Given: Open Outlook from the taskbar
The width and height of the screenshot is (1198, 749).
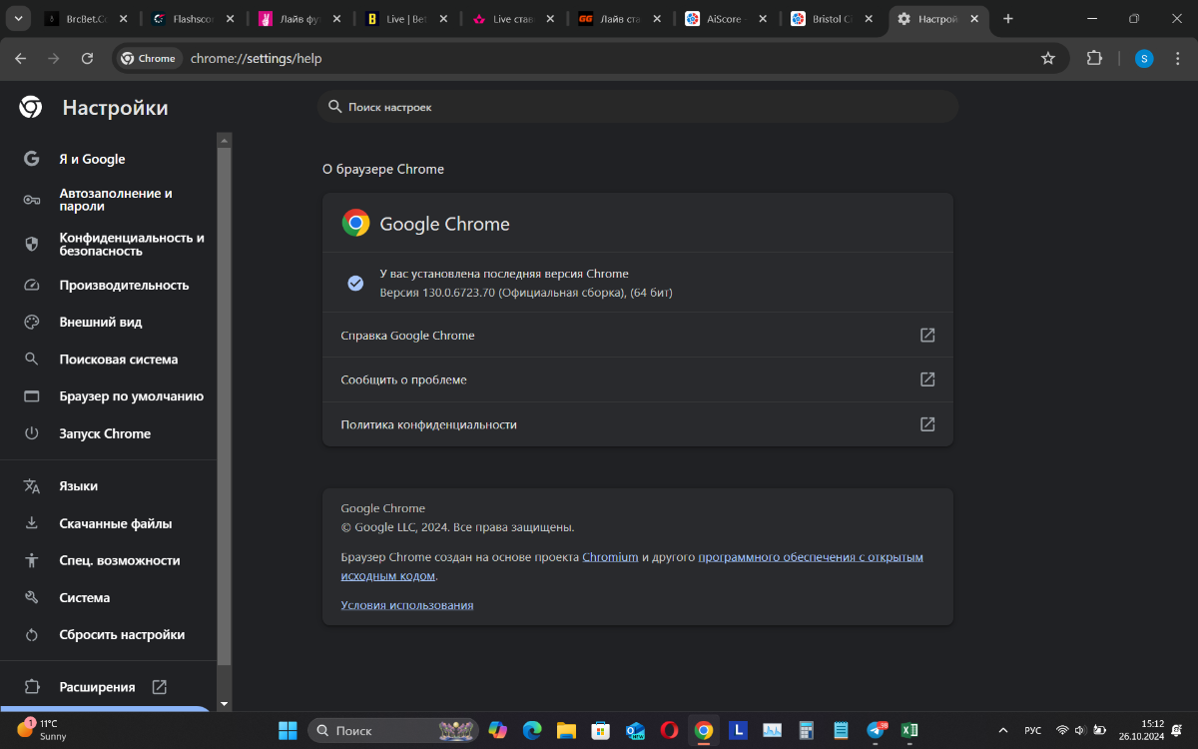Looking at the screenshot, I should click(x=635, y=730).
